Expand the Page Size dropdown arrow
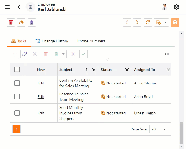This screenshot has height=149, width=186. point(165,129)
